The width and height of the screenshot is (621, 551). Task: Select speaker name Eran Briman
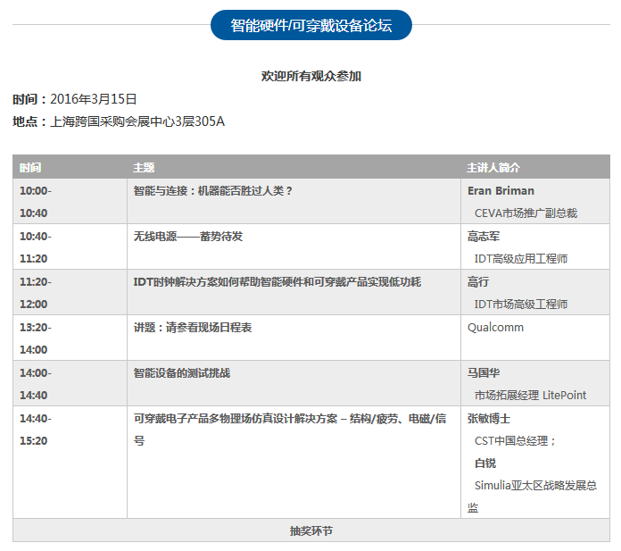coord(501,191)
